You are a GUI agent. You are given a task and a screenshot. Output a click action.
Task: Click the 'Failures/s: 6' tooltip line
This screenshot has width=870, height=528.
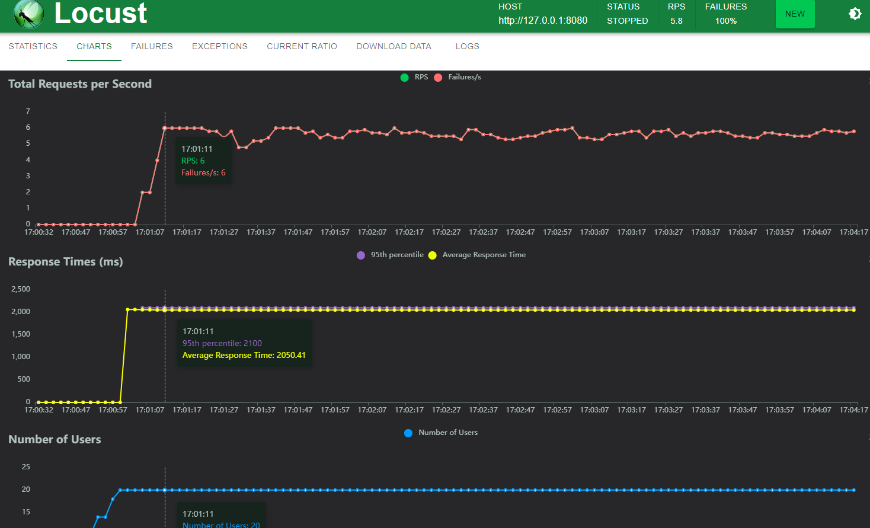click(203, 172)
